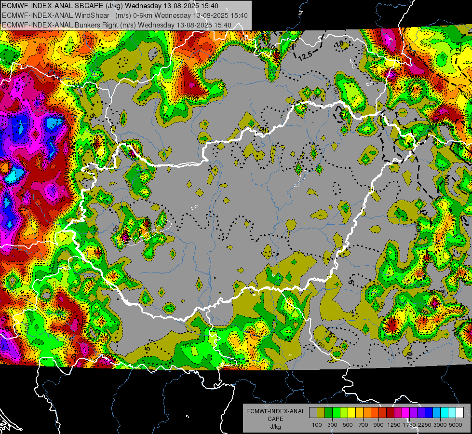Image resolution: width=472 pixels, height=434 pixels.
Task: Select the indigo legend swatch before 2250
Action: pos(421,412)
